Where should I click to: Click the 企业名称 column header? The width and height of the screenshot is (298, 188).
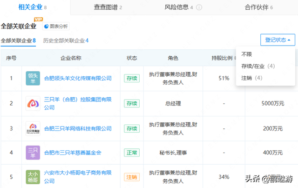pyautogui.click(x=71, y=58)
